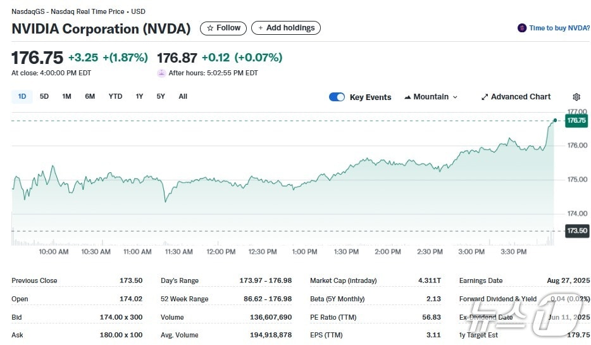This screenshot has width=591, height=345.
Task: Expand the Mountain chart type dropdown chevron
Action: click(455, 97)
